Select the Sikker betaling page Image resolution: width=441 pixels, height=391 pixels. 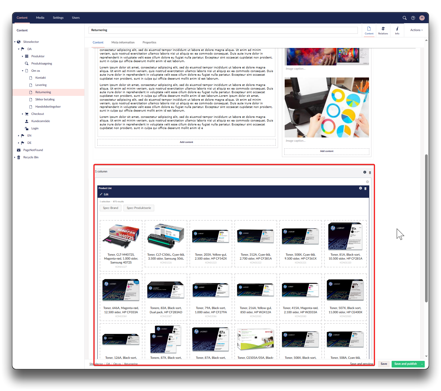tap(45, 99)
